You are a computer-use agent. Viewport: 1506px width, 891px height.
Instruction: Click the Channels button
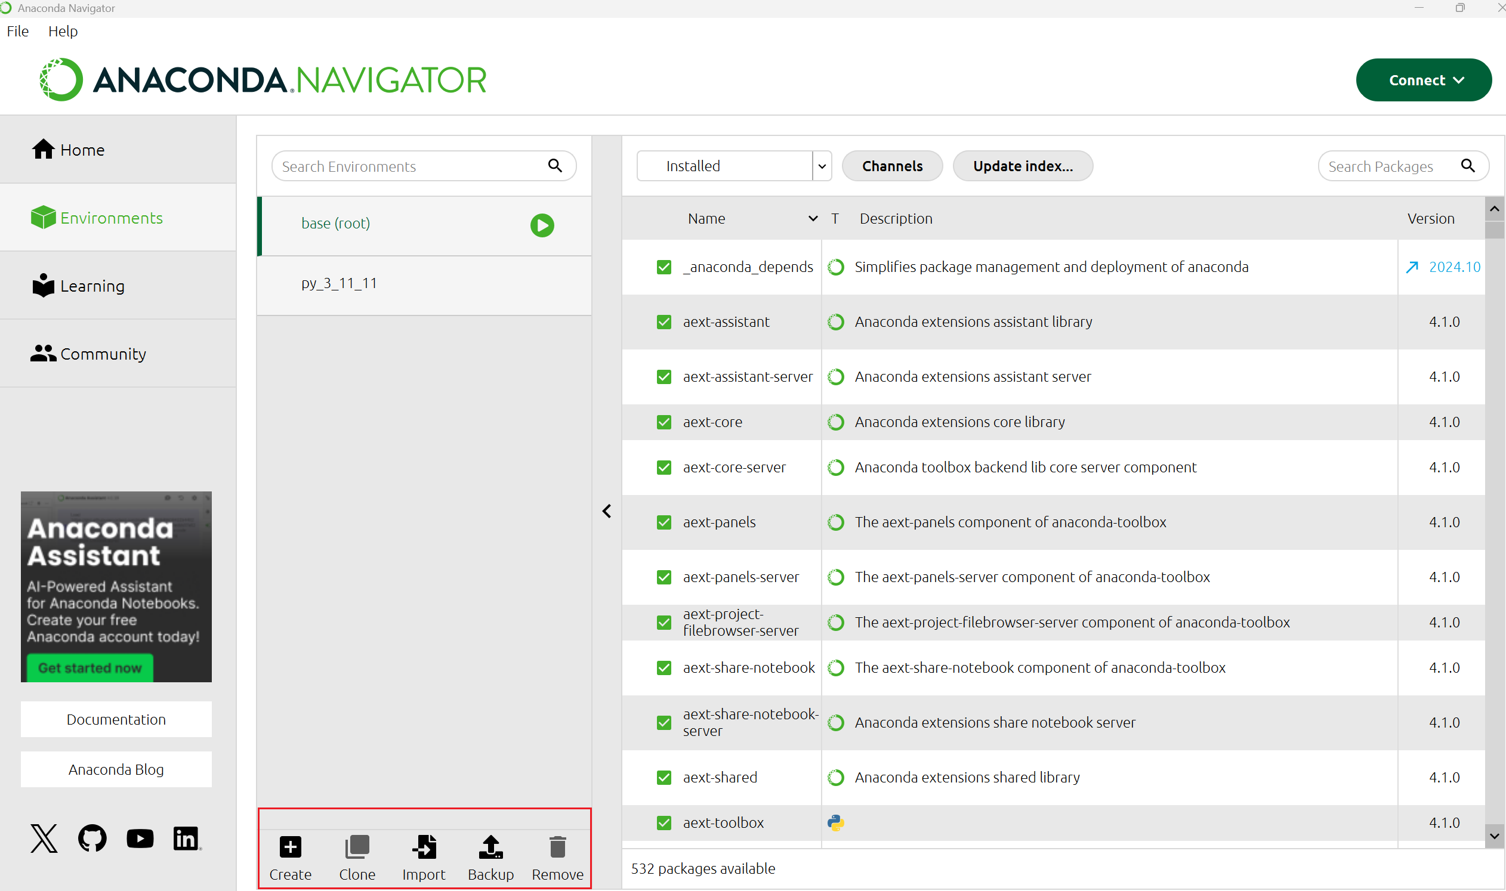891,166
